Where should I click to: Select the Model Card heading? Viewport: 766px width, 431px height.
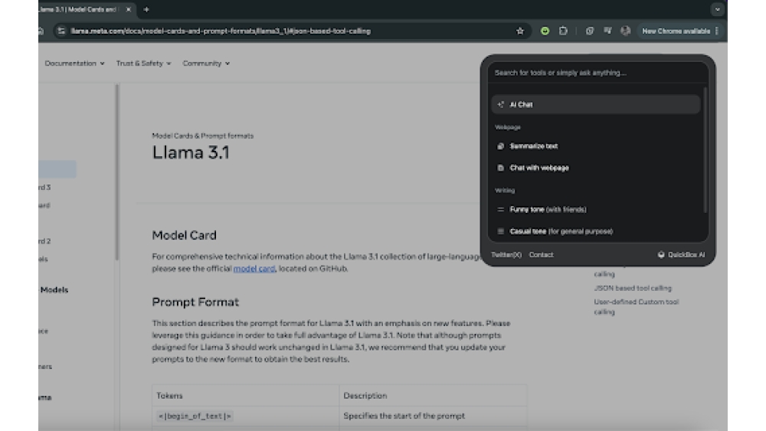184,235
